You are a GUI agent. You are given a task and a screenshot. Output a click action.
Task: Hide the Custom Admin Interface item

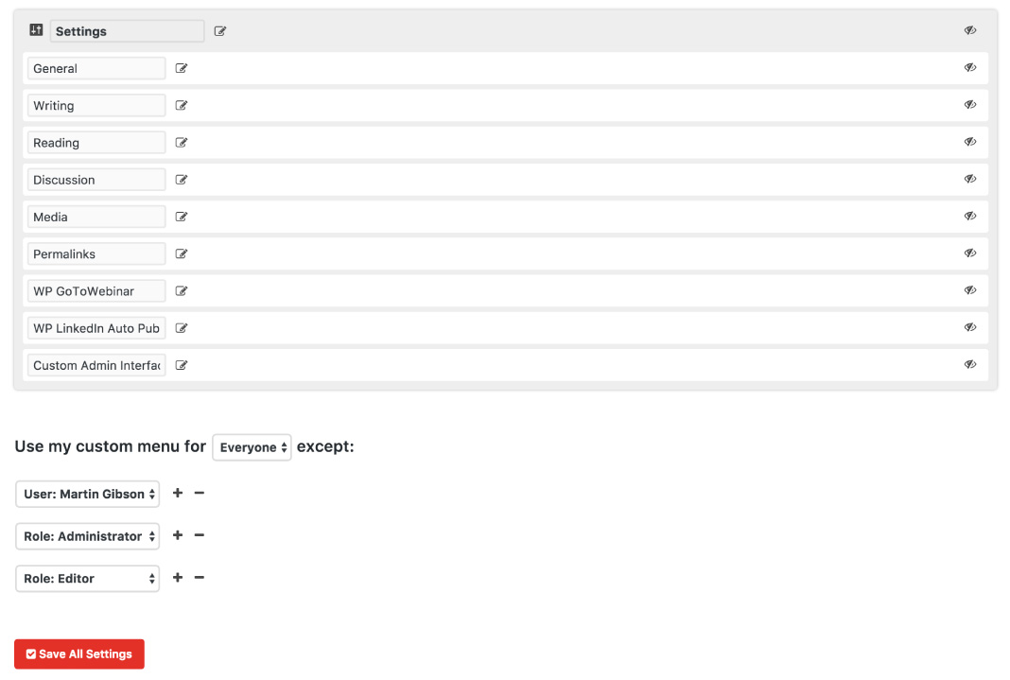point(970,364)
